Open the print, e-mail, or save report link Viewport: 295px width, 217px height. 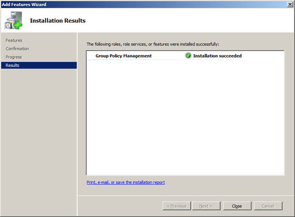tap(125, 183)
